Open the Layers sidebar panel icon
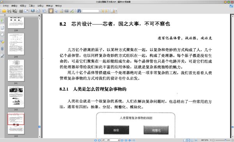The height and width of the screenshot is (142, 234). coord(2,35)
